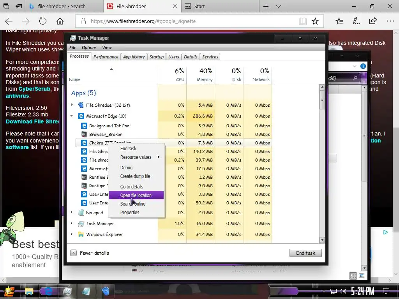Click the Background Tab Pool Edge icon
This screenshot has width=399, height=299.
(84, 126)
